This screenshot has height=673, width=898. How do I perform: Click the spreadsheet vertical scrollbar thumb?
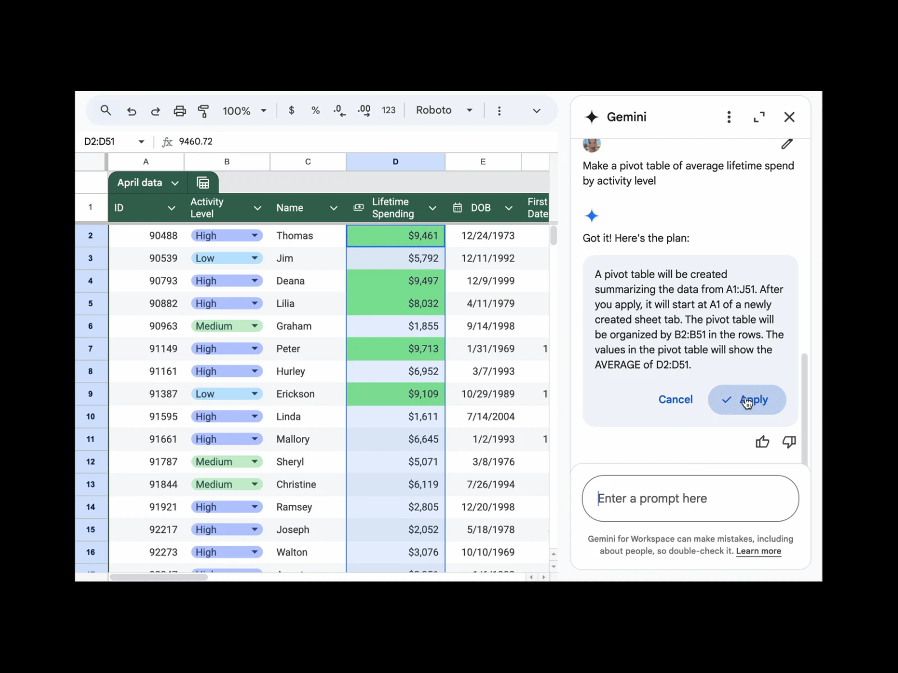point(553,235)
